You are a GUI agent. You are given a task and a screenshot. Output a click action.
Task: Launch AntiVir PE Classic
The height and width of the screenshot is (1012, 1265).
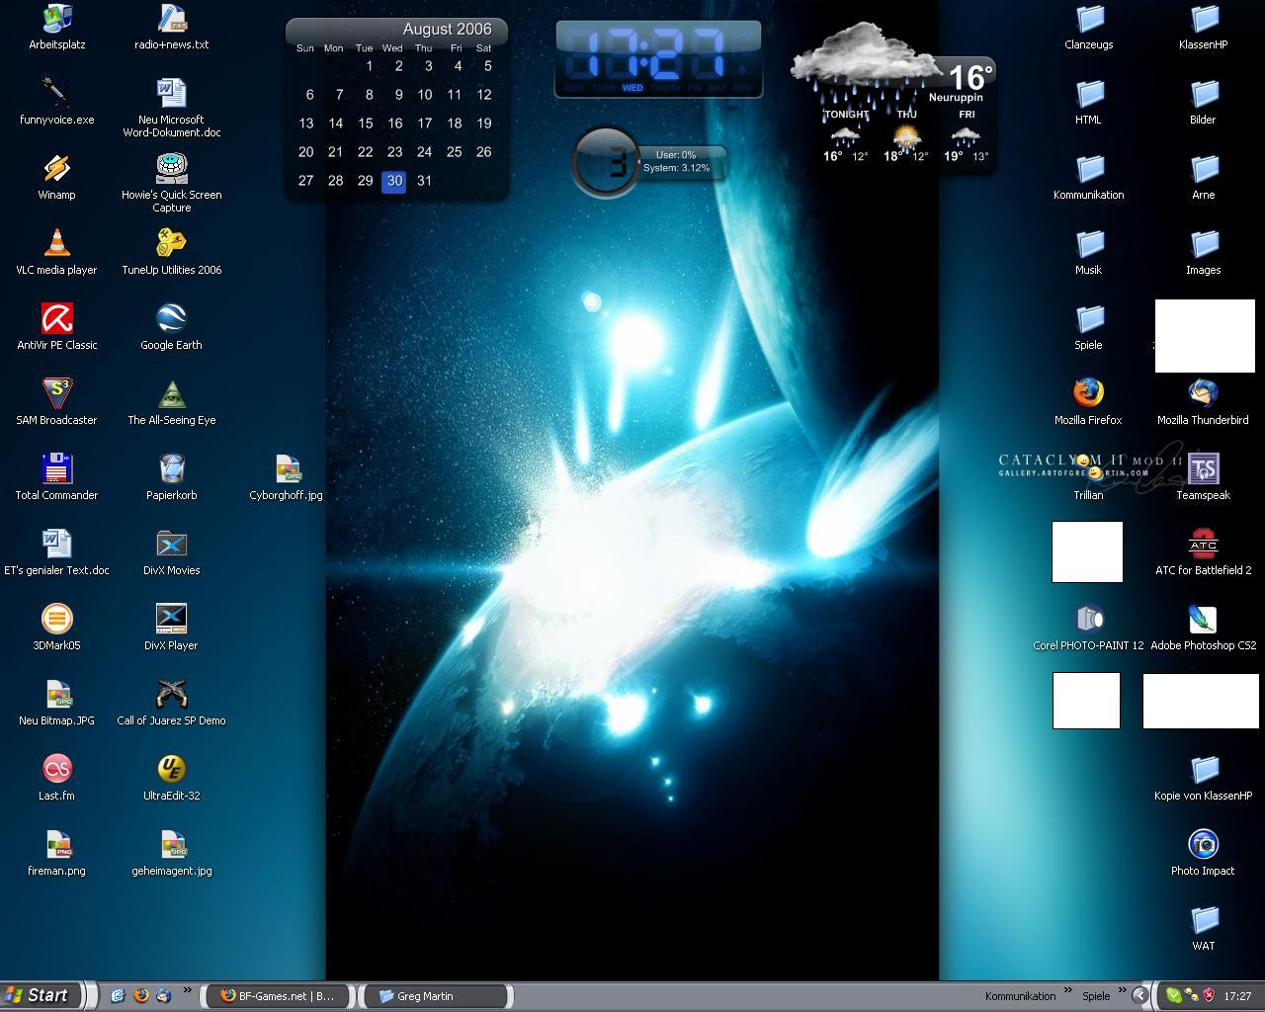click(56, 327)
